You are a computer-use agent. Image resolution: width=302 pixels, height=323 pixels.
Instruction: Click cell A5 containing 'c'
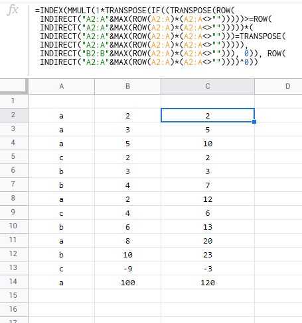point(62,157)
